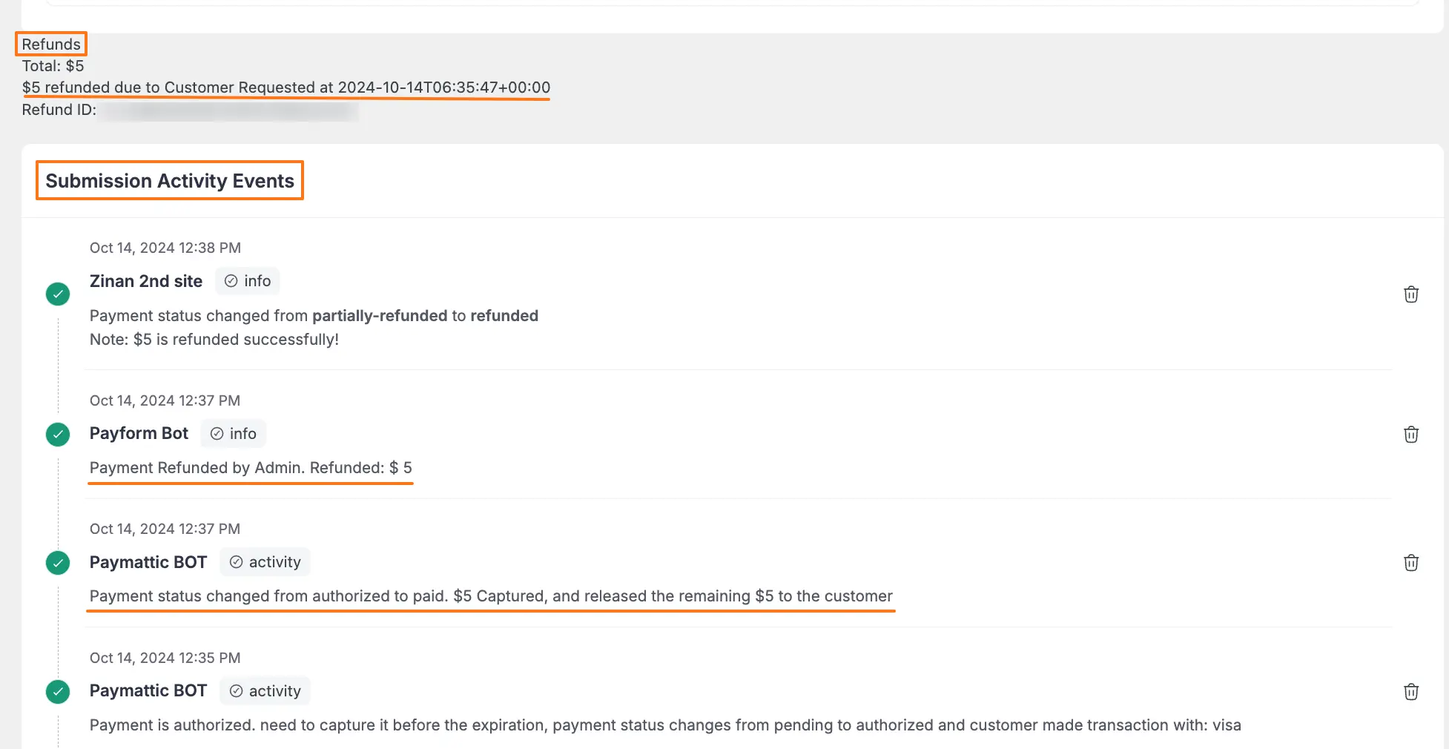Click the Refunds section heading
The width and height of the screenshot is (1449, 749).
point(51,44)
